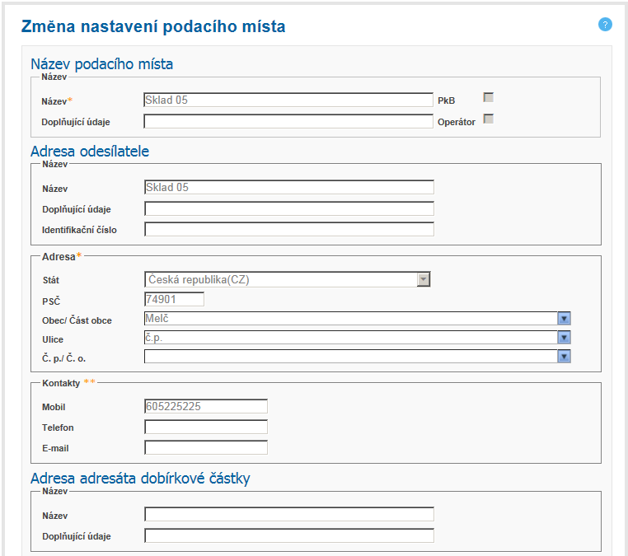Click the Obec/Část obce field showing Melč
Screen dimensions: 628x556
click(350, 319)
